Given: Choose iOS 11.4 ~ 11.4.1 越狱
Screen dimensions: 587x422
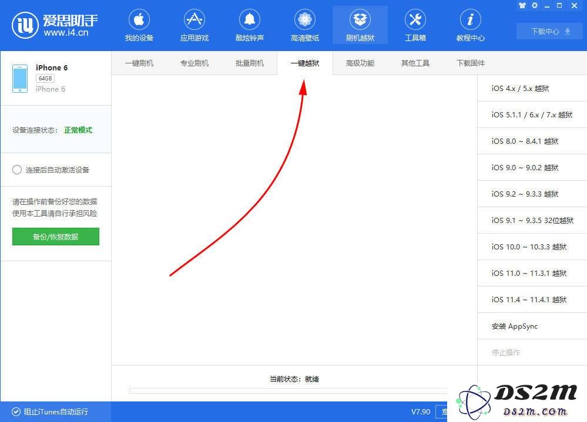Looking at the screenshot, I should (532, 300).
